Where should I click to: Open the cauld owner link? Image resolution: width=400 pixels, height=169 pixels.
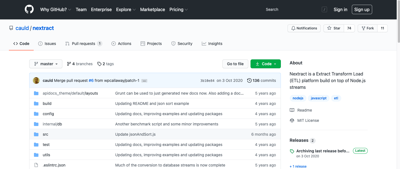point(22,28)
